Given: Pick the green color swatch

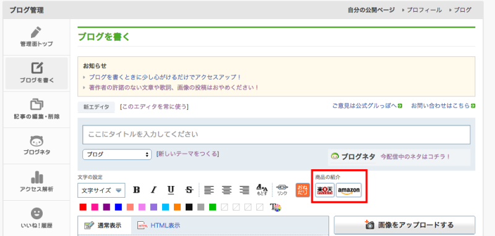Looking at the screenshot, I should point(212,207).
